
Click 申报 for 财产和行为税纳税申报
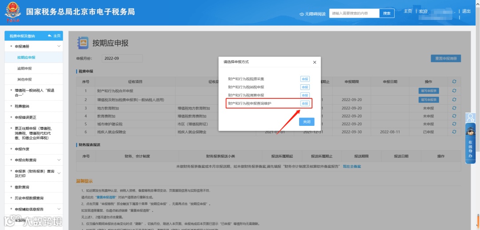click(305, 87)
